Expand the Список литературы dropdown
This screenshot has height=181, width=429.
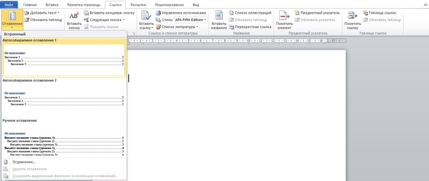pos(196,27)
